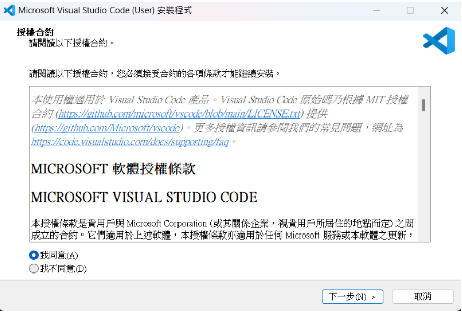Click the 下一步(N) > button
Image resolution: width=462 pixels, height=312 pixels.
tap(352, 297)
